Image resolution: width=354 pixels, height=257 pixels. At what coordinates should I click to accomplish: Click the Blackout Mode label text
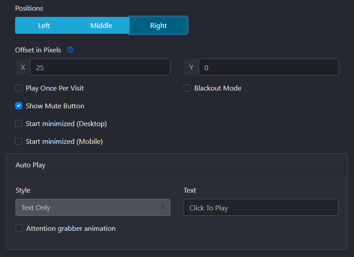click(218, 88)
